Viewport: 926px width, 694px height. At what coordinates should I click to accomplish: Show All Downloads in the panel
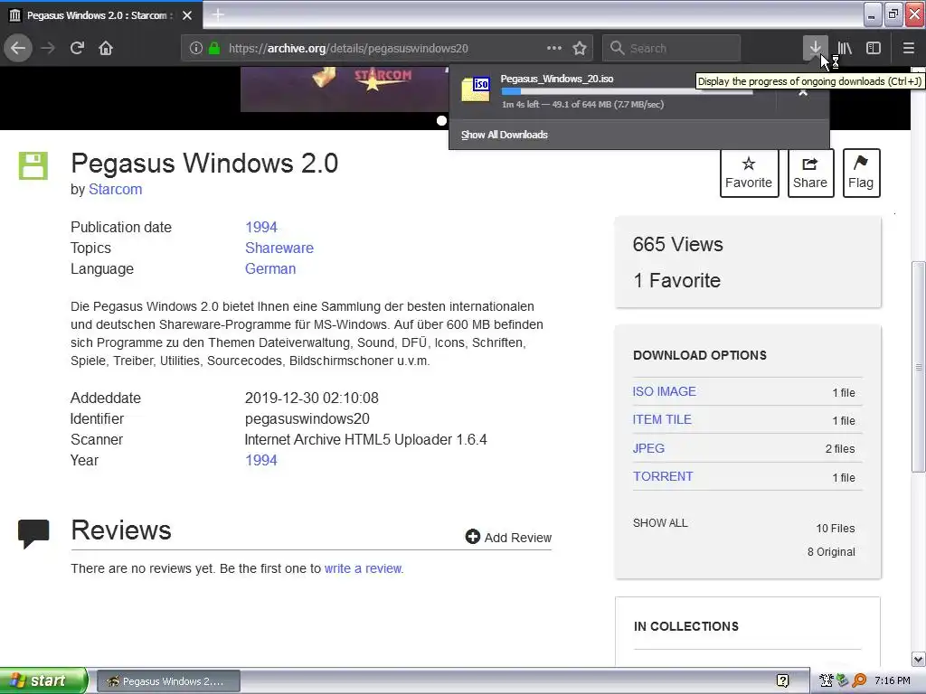(x=505, y=135)
